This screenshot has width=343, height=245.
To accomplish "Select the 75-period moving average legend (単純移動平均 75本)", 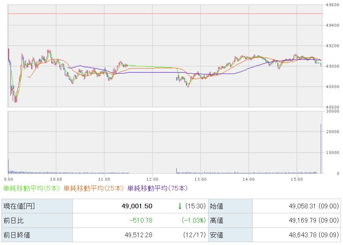I will click(157, 188).
